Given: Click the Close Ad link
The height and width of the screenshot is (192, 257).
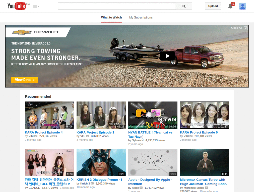Looking at the screenshot, I should (237, 28).
